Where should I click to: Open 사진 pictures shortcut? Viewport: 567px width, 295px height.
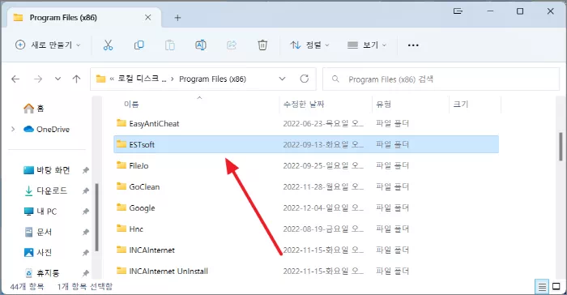(x=37, y=252)
